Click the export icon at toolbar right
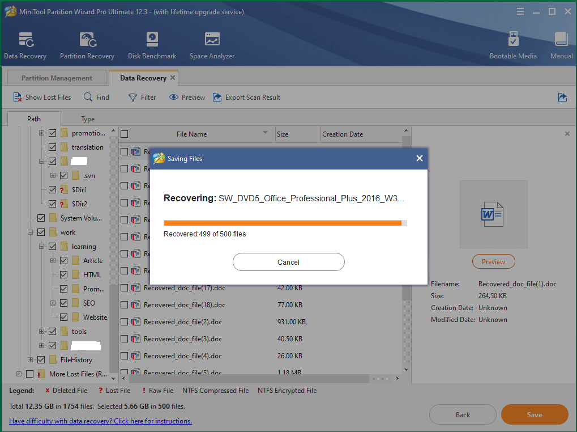 [562, 97]
